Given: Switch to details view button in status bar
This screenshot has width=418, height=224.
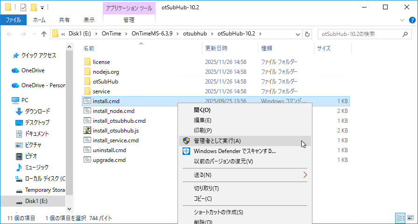Looking at the screenshot, I should [x=400, y=218].
